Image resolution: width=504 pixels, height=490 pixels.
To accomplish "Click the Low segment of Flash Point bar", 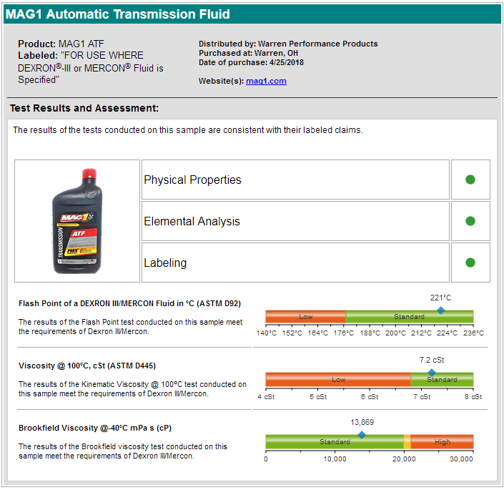I will [305, 316].
